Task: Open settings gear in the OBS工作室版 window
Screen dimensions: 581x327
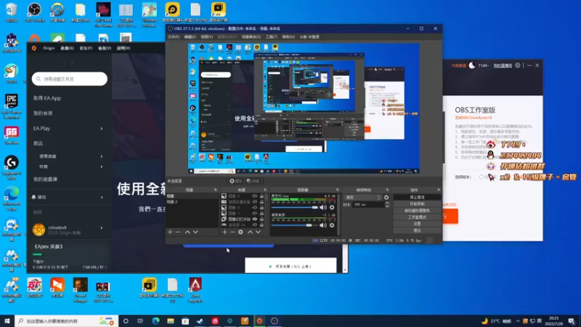Action: (518, 65)
